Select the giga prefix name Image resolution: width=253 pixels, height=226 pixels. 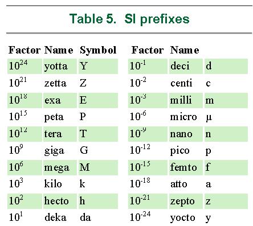tap(54, 151)
